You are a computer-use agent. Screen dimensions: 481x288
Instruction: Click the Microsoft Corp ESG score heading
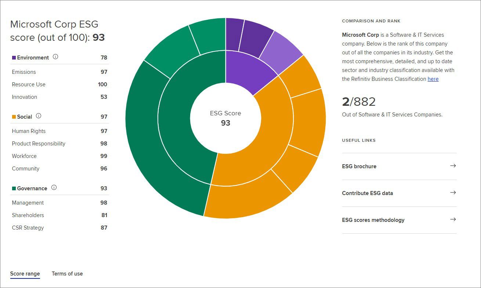click(x=58, y=31)
